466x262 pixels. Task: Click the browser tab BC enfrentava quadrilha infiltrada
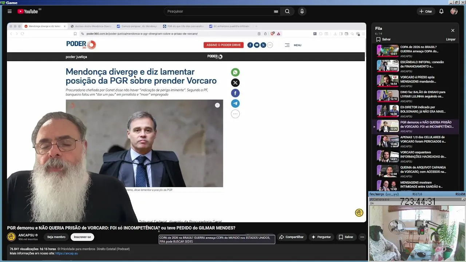coord(230,26)
